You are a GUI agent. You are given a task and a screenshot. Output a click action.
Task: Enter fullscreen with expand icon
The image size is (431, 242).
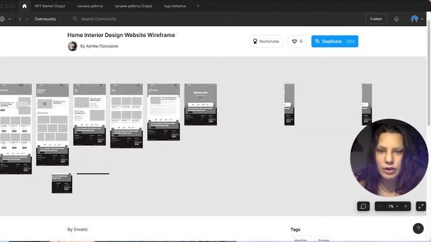pos(421,206)
